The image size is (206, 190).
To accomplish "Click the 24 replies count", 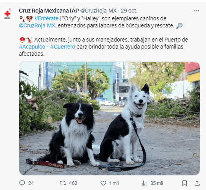I will tap(31, 183).
